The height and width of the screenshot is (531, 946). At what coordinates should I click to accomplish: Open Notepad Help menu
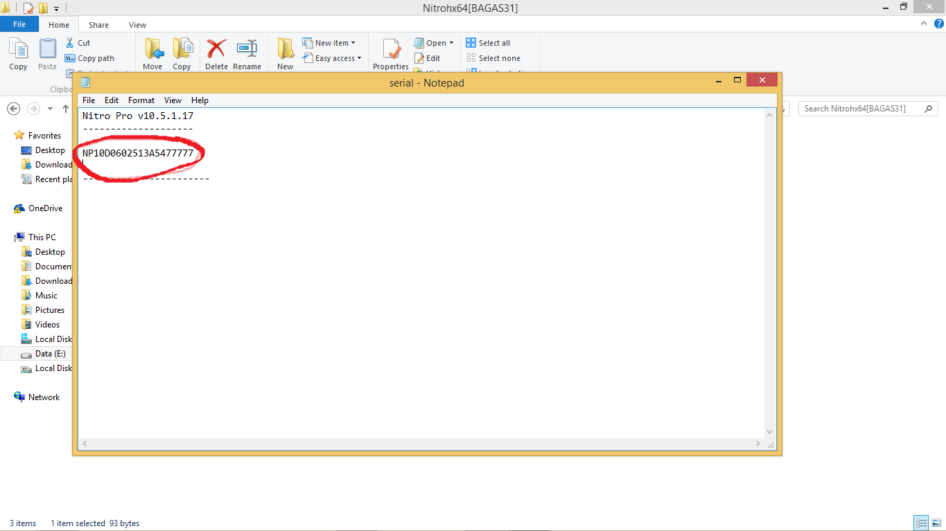200,100
